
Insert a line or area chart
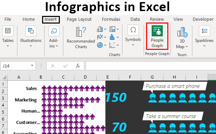[x=100, y=37]
